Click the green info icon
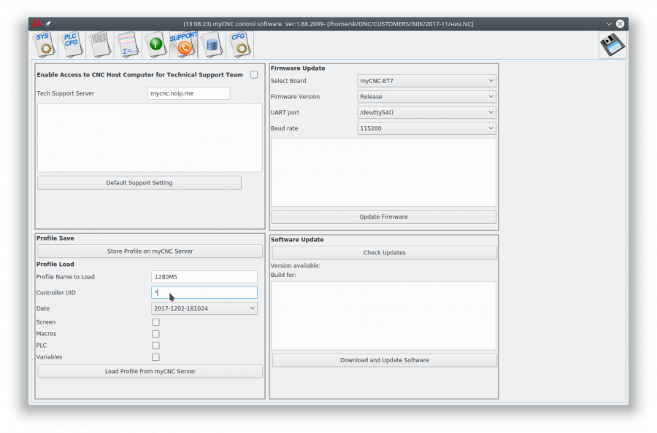This screenshot has width=657, height=433. (x=155, y=44)
